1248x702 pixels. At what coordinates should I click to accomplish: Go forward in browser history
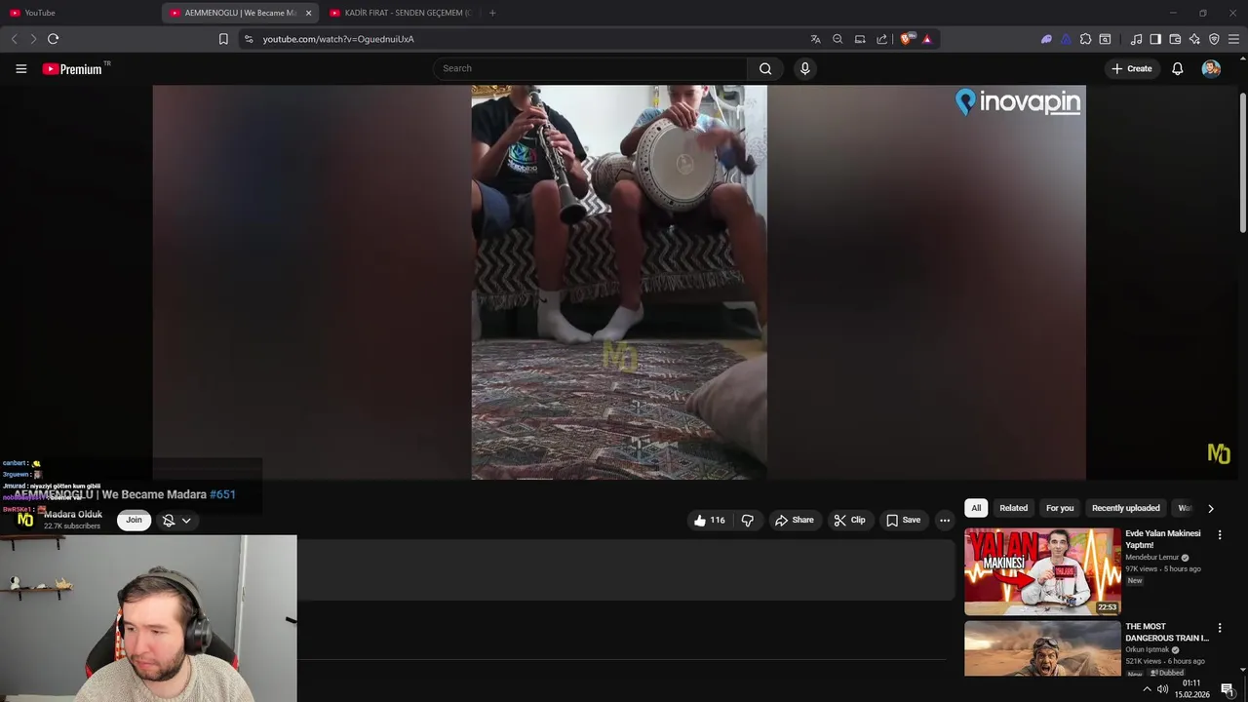click(32, 39)
